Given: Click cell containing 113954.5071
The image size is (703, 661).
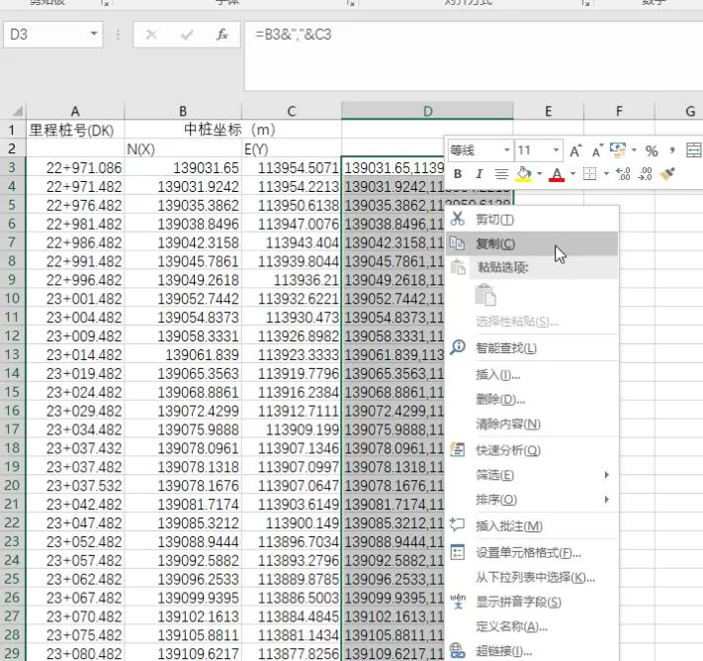Looking at the screenshot, I should click(x=292, y=168).
